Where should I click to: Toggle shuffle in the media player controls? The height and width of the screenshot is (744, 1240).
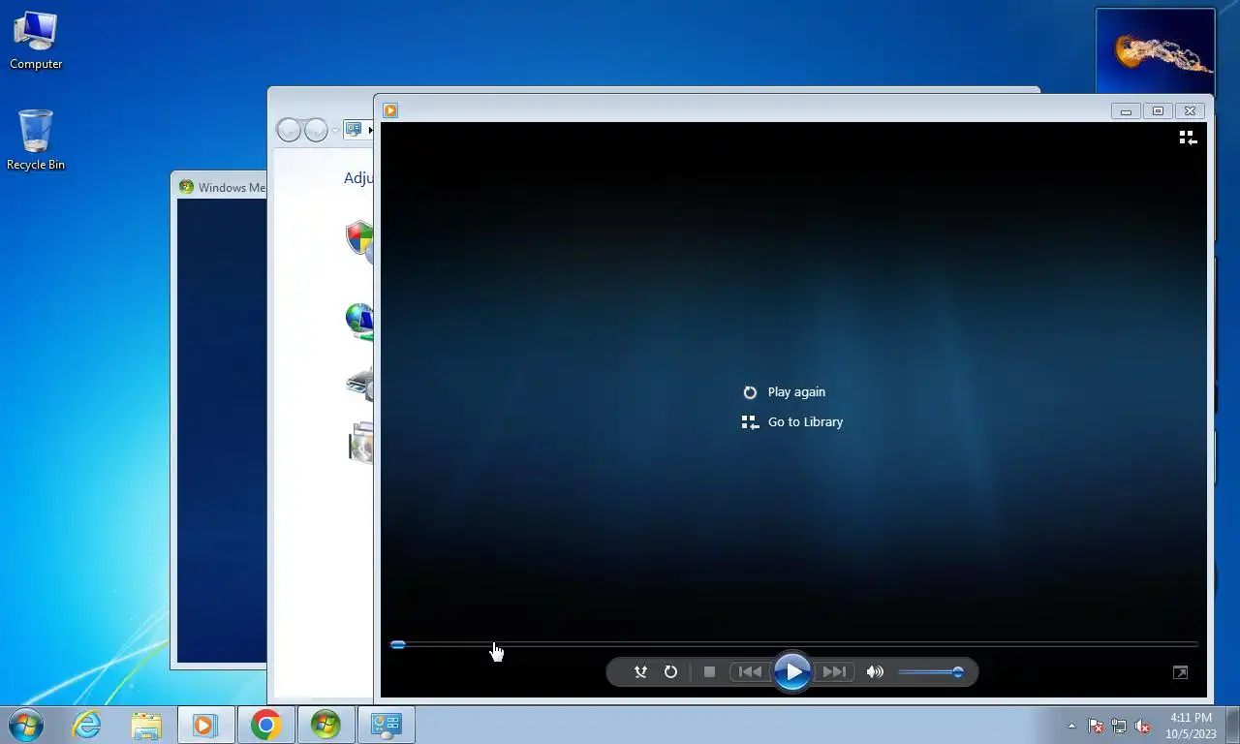coord(640,671)
